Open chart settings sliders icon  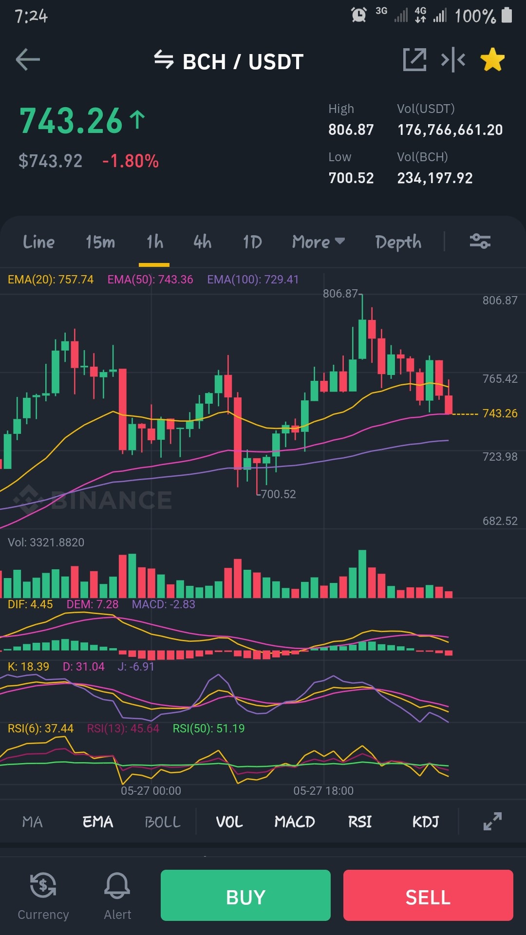click(x=480, y=241)
